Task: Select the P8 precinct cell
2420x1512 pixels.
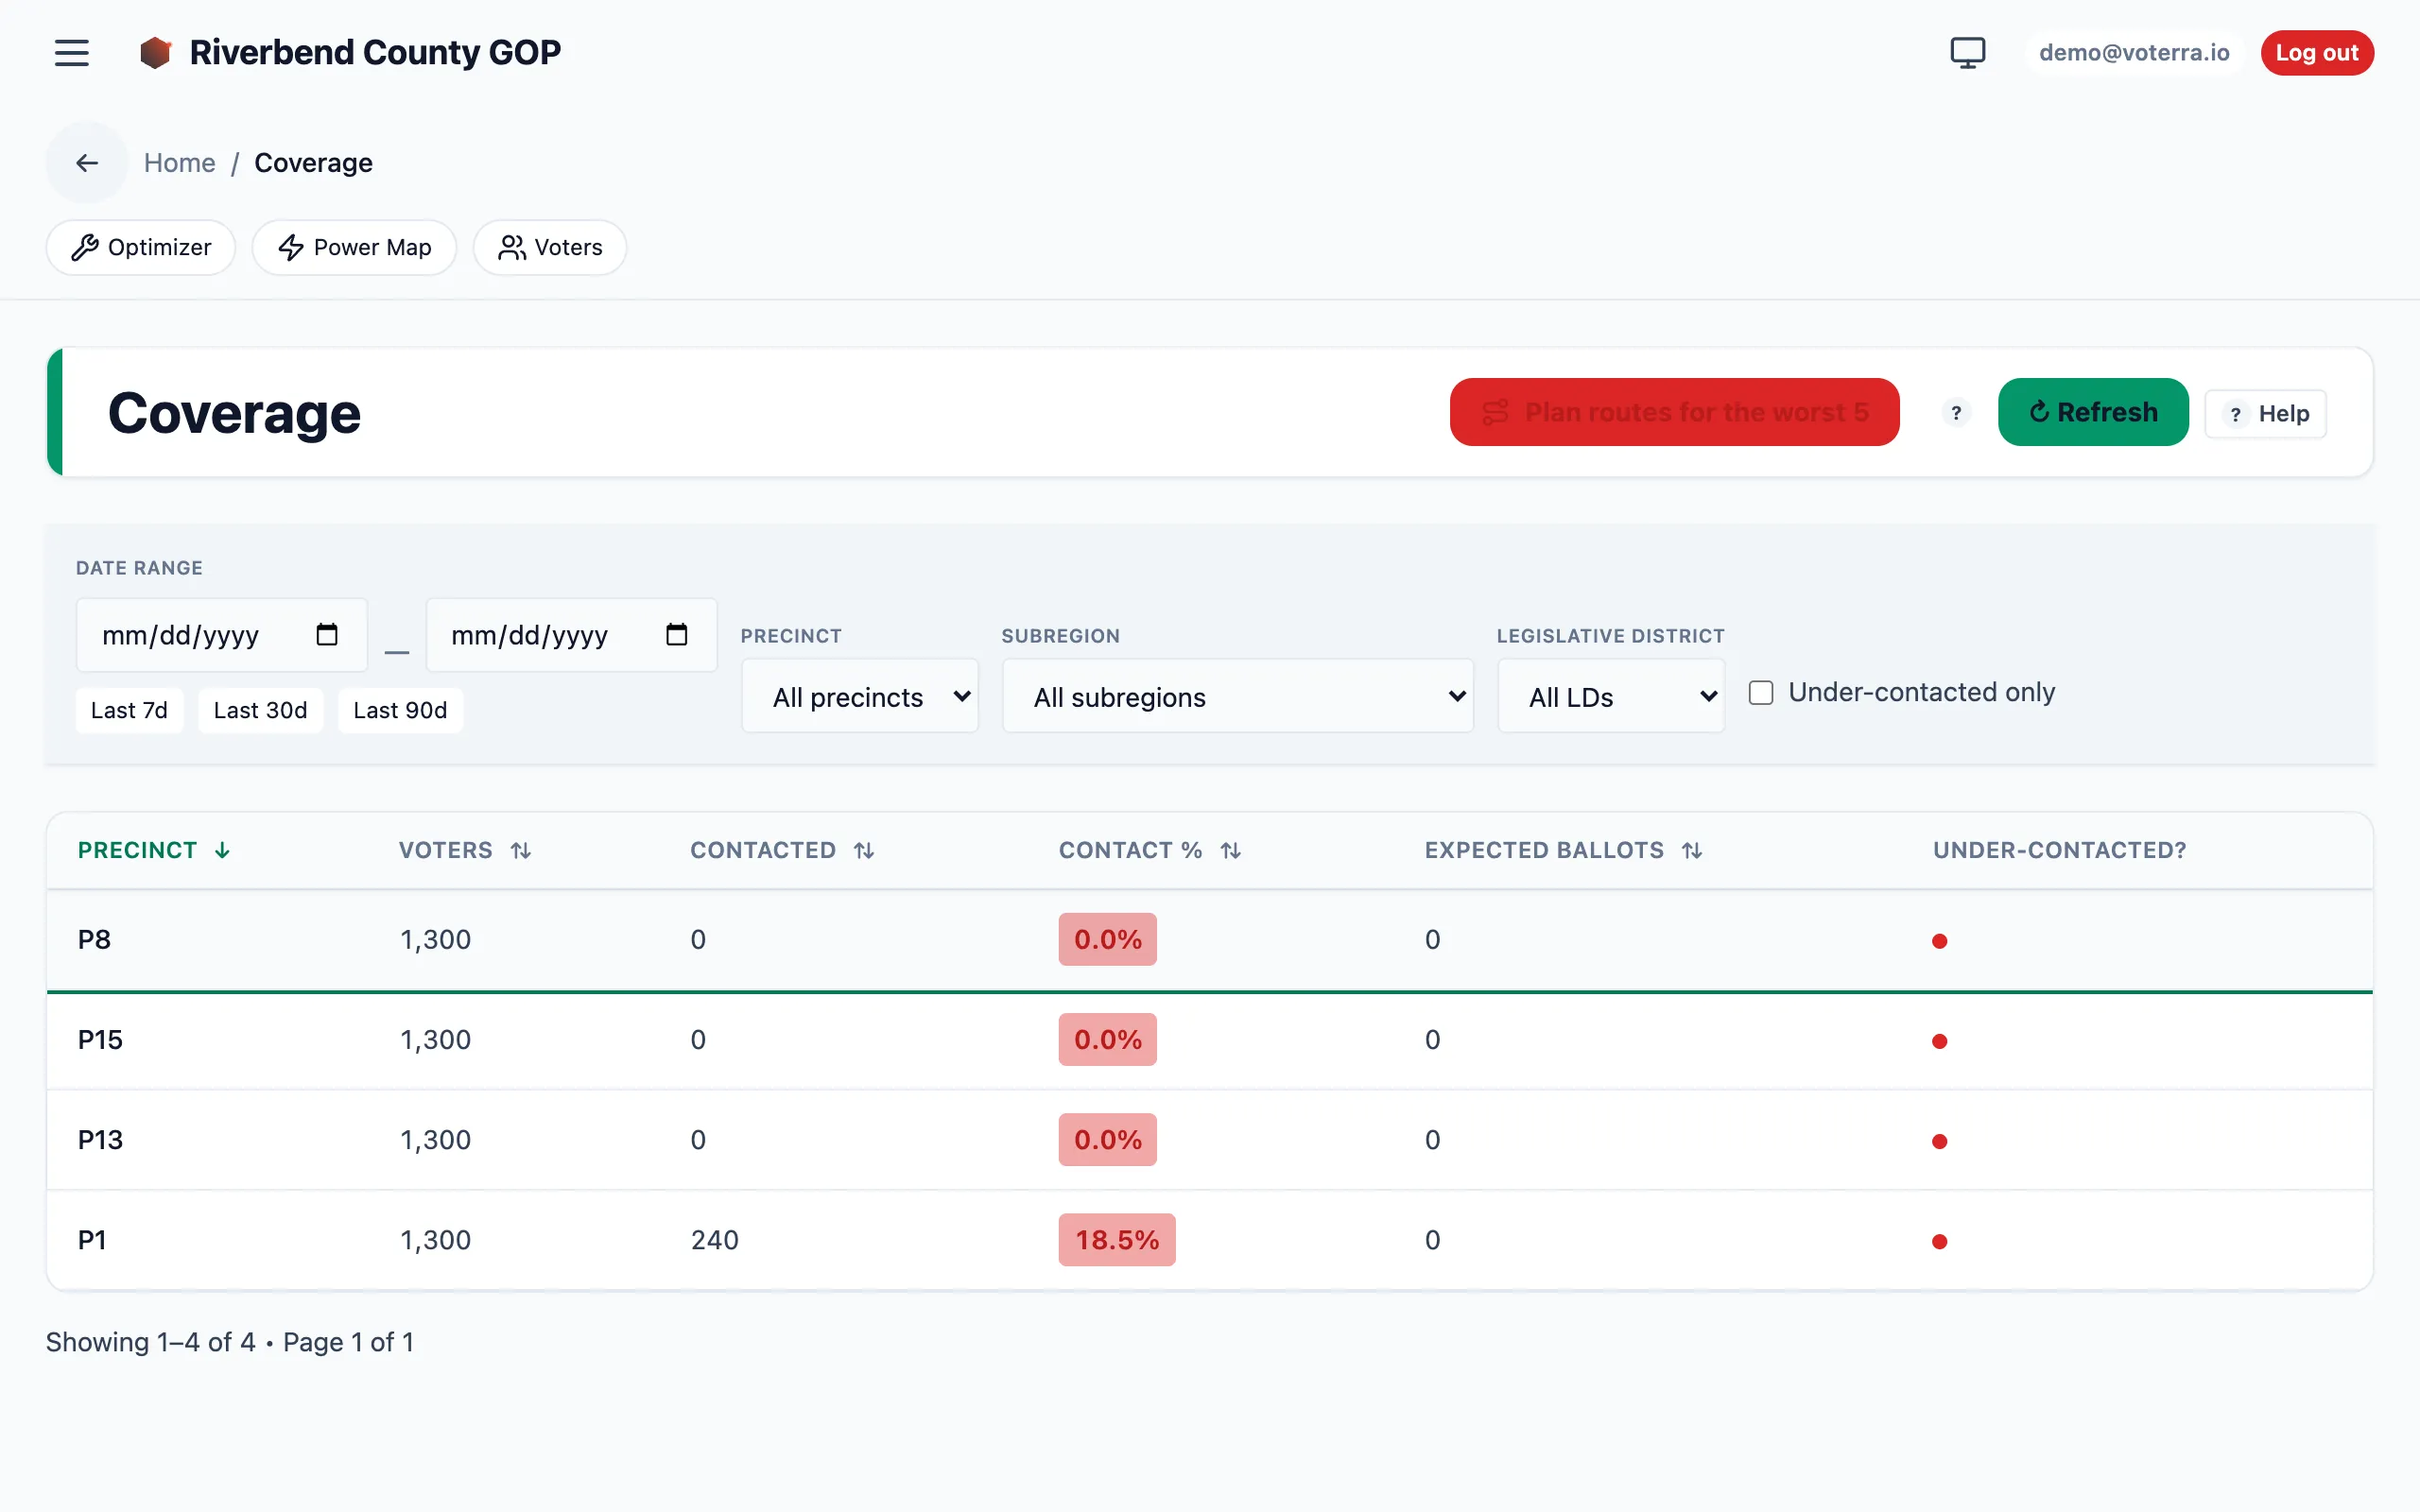Action: (94, 940)
